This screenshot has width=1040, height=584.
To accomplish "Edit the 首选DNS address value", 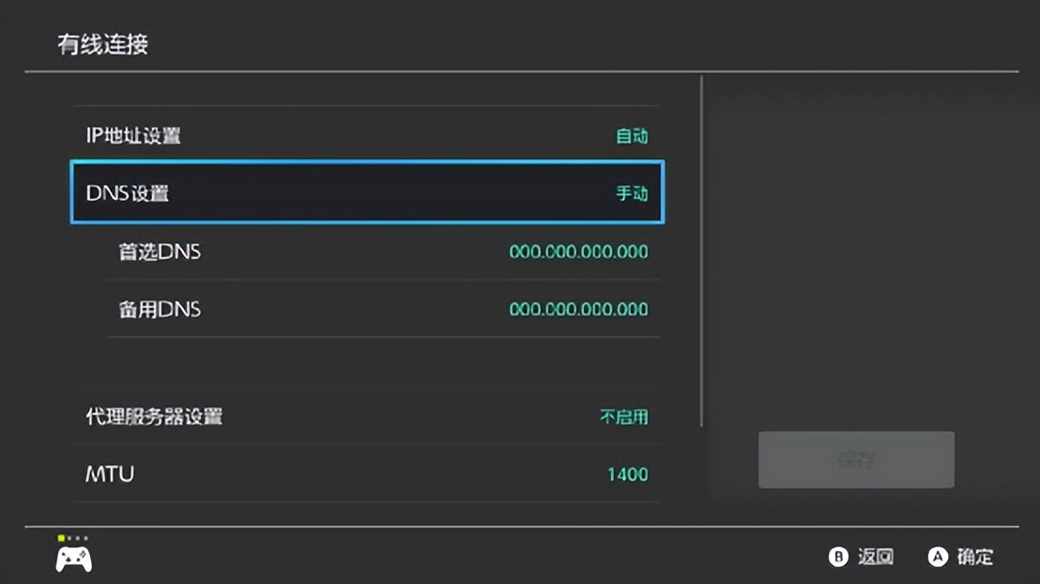I will click(578, 252).
